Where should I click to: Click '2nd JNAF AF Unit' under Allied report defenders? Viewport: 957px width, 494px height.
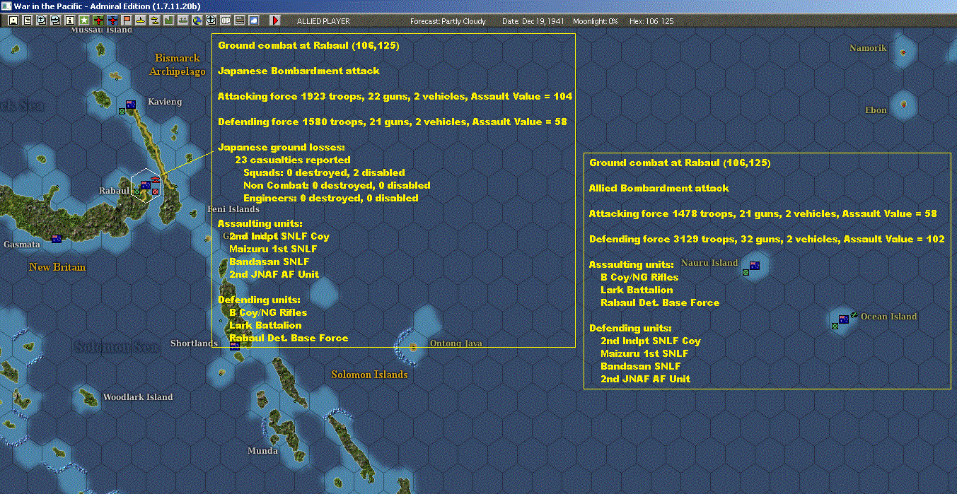click(x=645, y=379)
